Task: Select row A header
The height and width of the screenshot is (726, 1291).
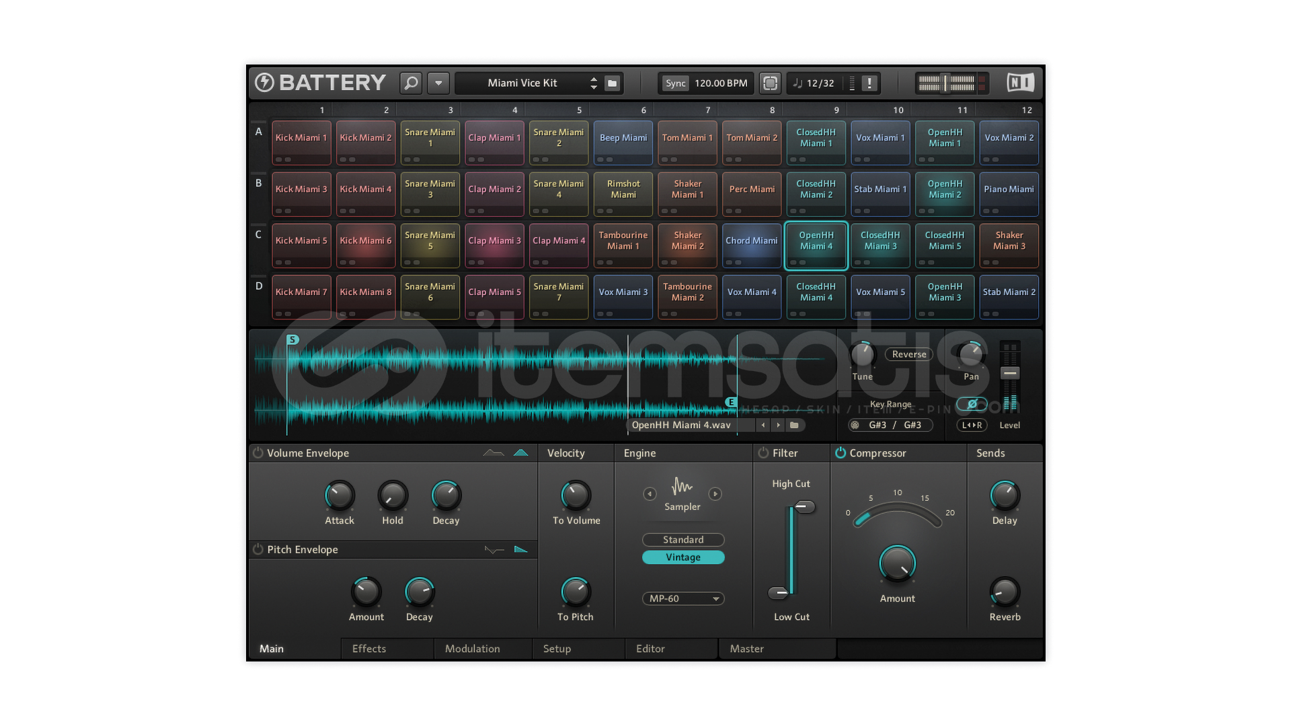Action: pos(258,132)
